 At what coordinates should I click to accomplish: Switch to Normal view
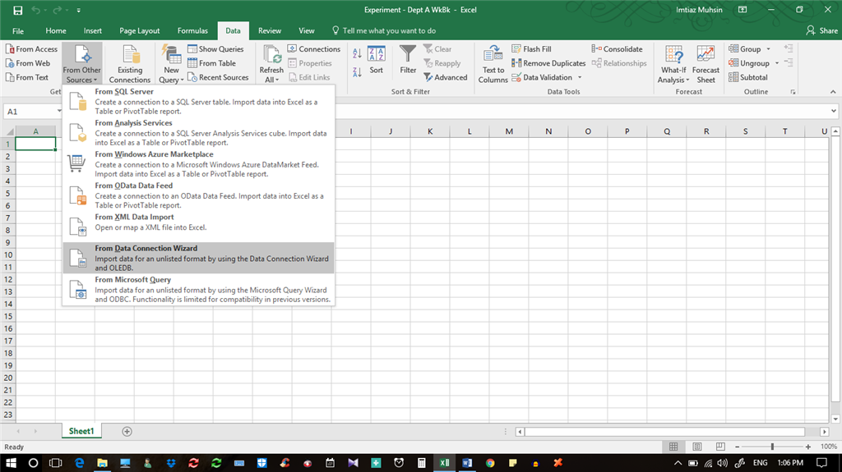[x=673, y=447]
